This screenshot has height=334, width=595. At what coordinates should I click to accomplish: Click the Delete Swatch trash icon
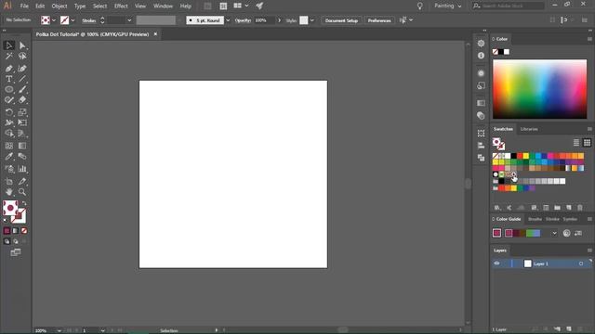coord(580,208)
